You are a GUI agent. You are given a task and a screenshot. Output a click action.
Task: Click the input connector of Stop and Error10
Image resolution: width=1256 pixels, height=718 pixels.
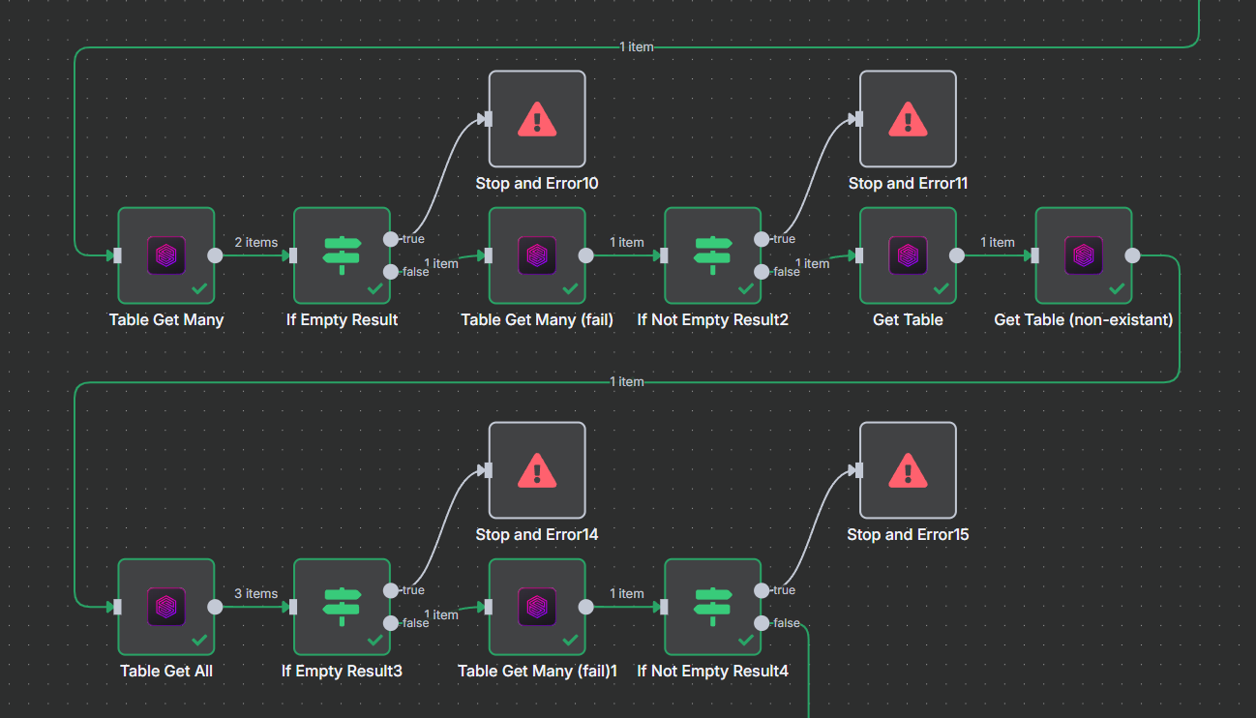[x=489, y=119]
